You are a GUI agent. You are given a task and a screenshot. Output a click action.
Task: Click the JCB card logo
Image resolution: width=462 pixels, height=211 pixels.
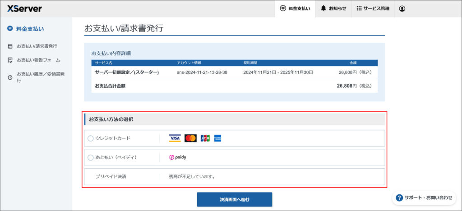coord(205,138)
